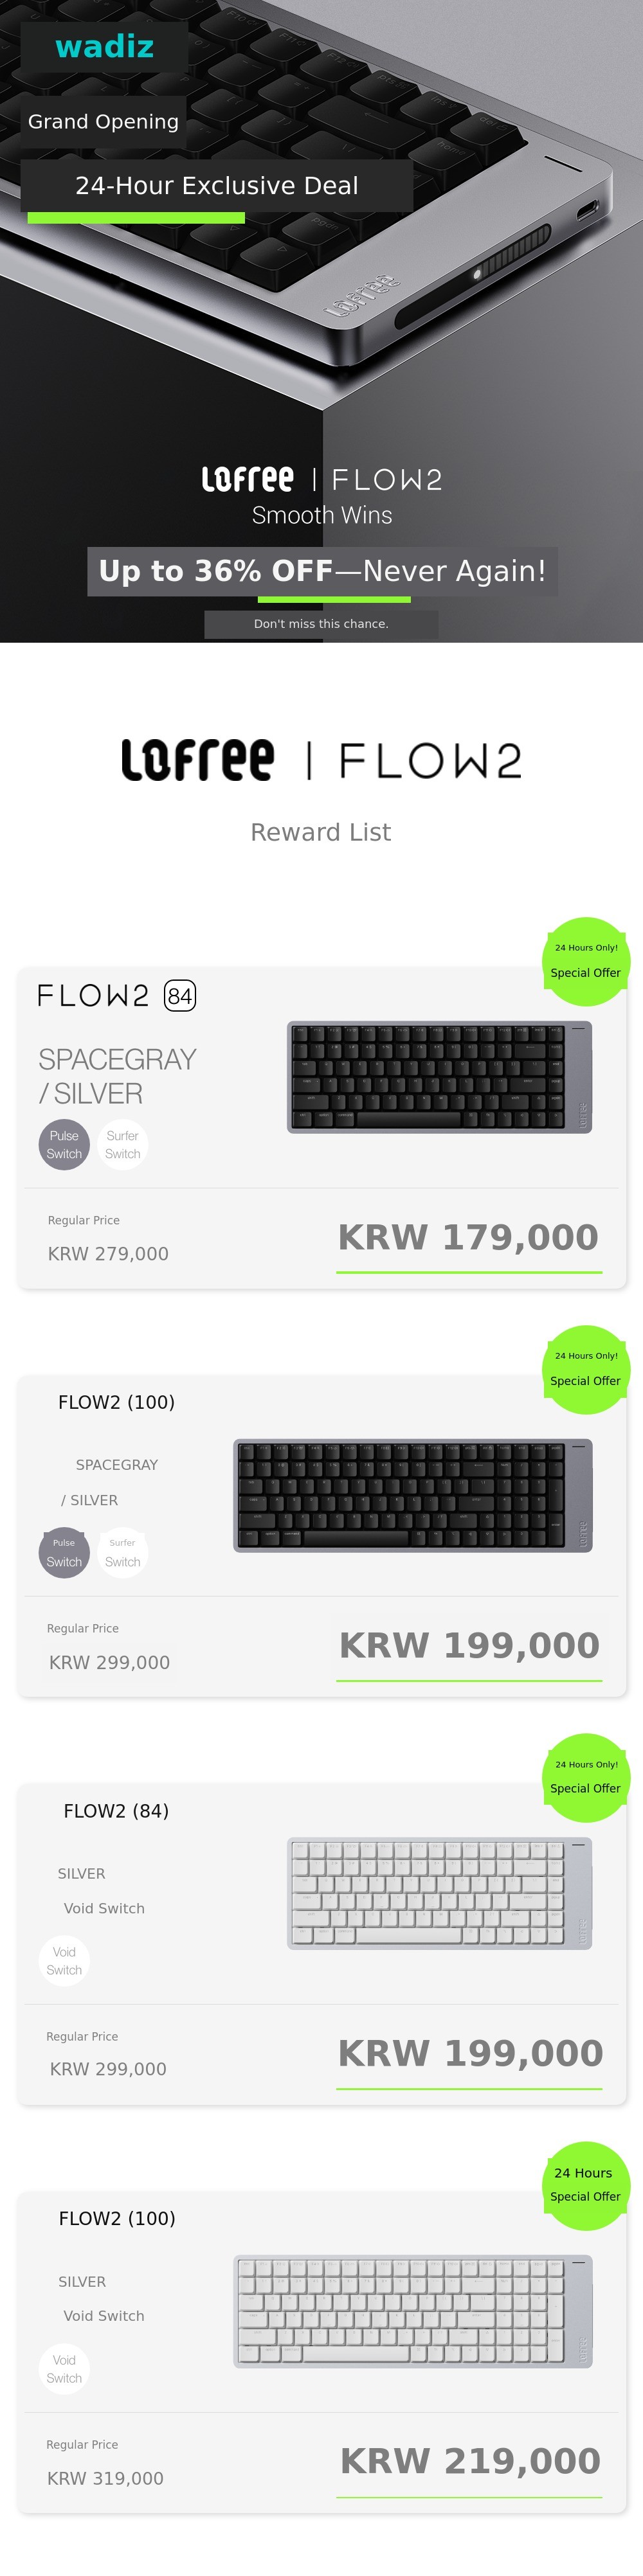Click the KRW 219,000 deal price

click(x=470, y=2461)
